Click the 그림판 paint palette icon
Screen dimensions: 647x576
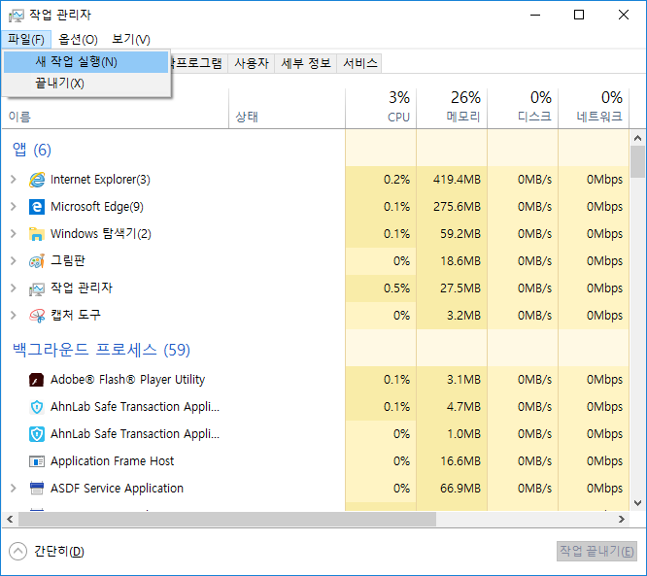click(37, 261)
